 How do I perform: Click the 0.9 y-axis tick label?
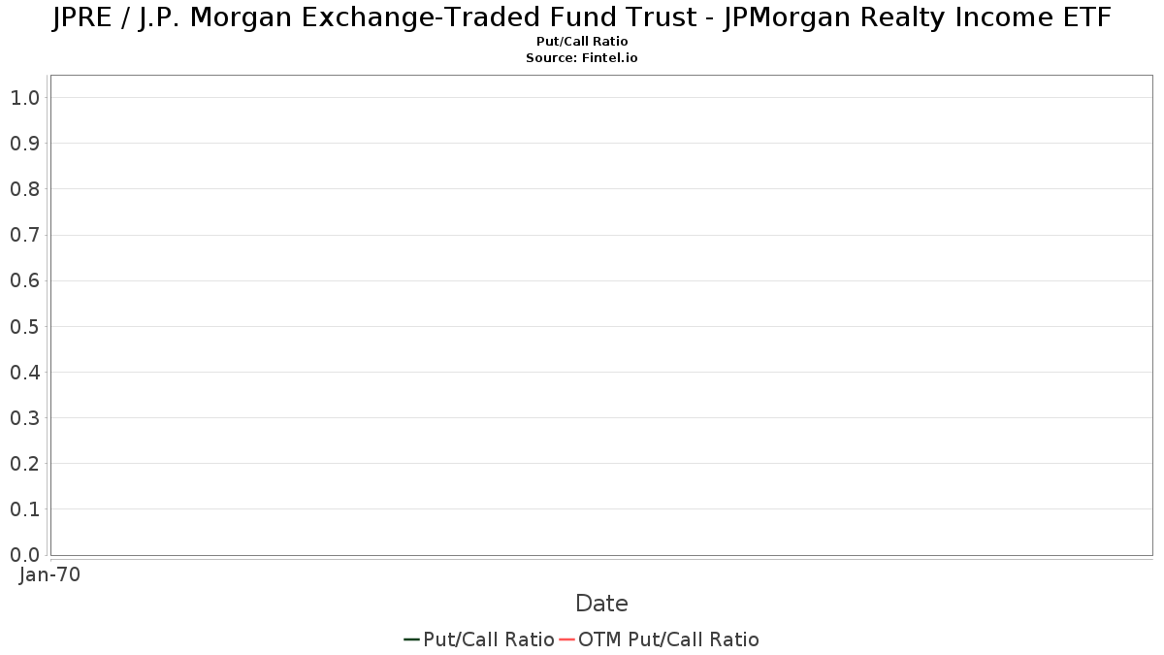24,144
